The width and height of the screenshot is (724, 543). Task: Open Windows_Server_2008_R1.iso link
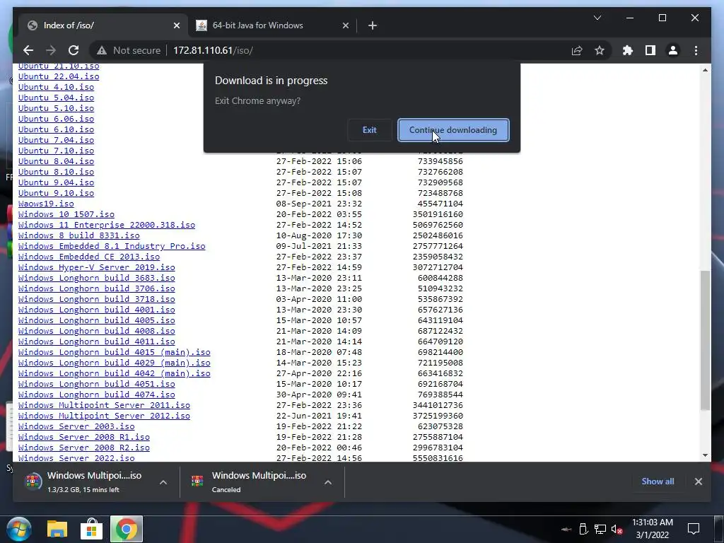pyautogui.click(x=84, y=438)
